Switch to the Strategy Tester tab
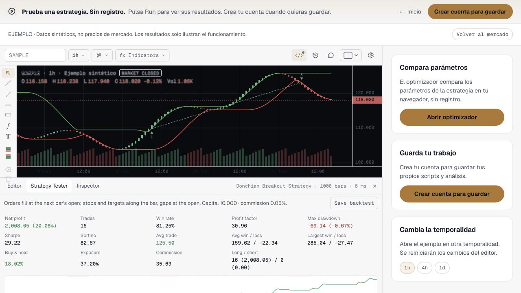 pos(49,186)
